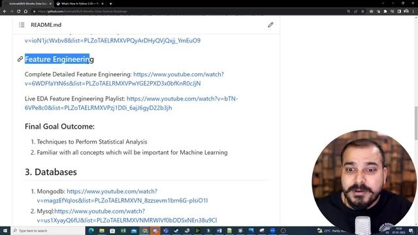This screenshot has height=235, width=418.
Task: Click the browser home icon
Action: [25, 12]
